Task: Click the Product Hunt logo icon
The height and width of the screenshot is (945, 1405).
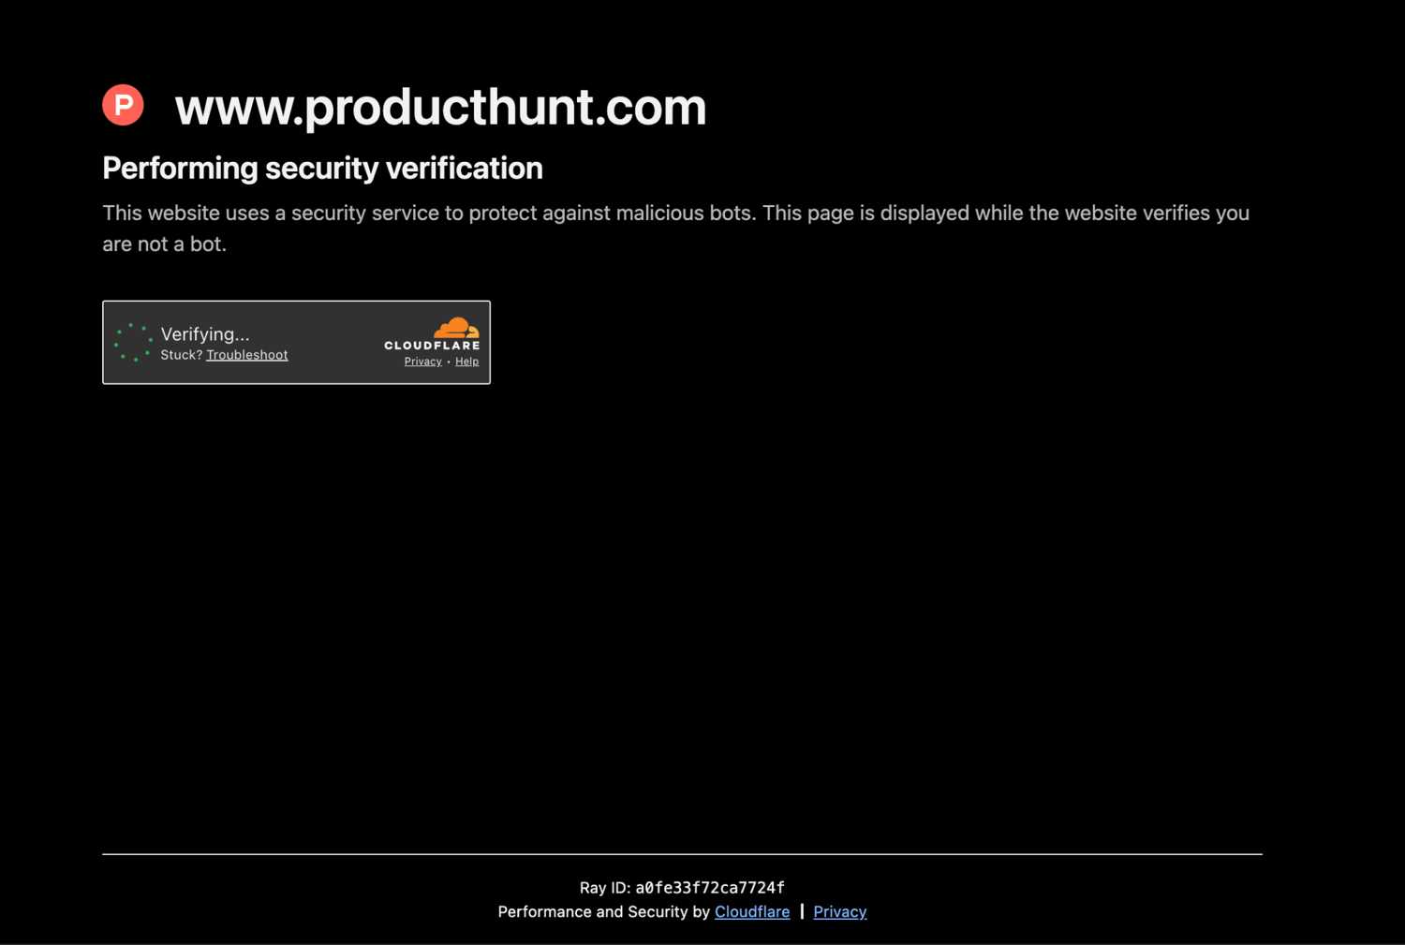Action: pos(123,105)
